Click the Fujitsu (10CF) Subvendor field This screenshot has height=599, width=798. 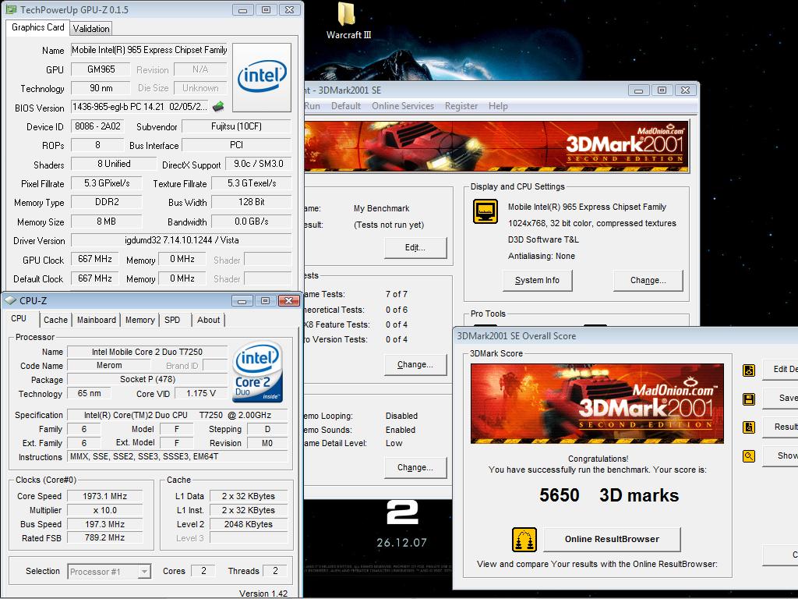coord(237,126)
